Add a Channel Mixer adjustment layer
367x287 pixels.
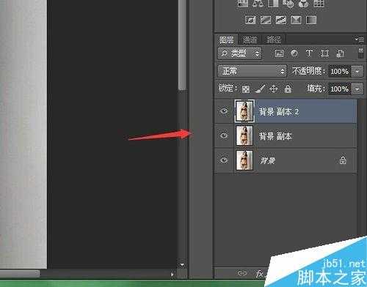[x=303, y=4]
